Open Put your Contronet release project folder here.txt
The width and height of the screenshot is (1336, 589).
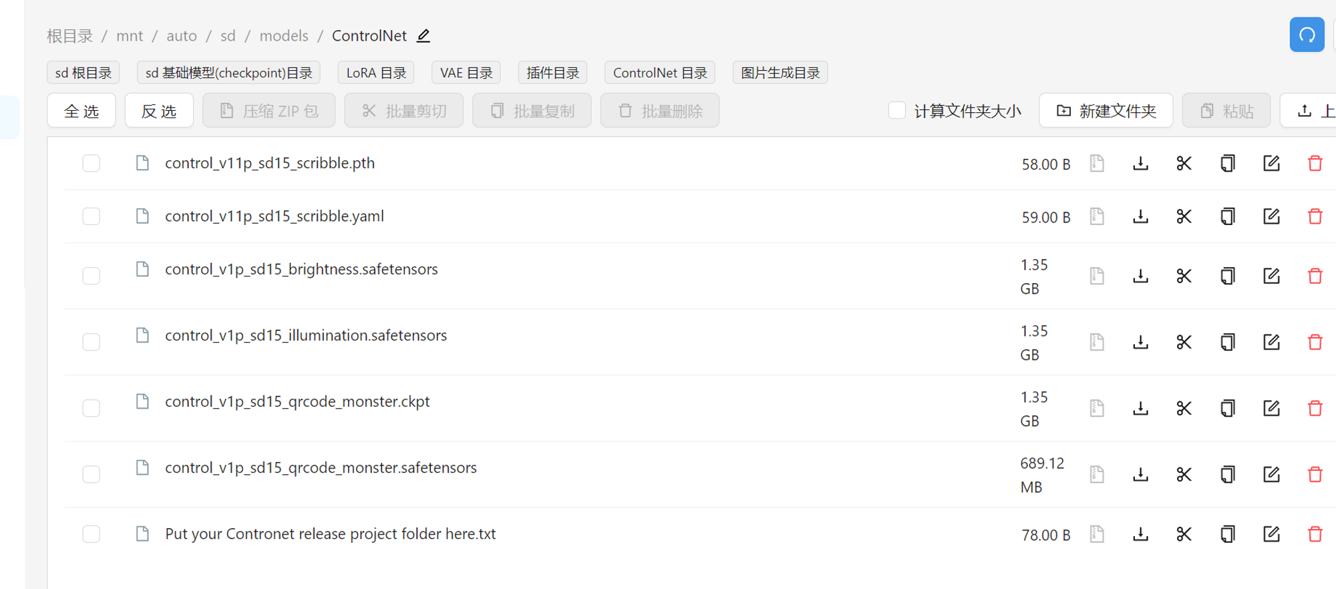point(330,534)
